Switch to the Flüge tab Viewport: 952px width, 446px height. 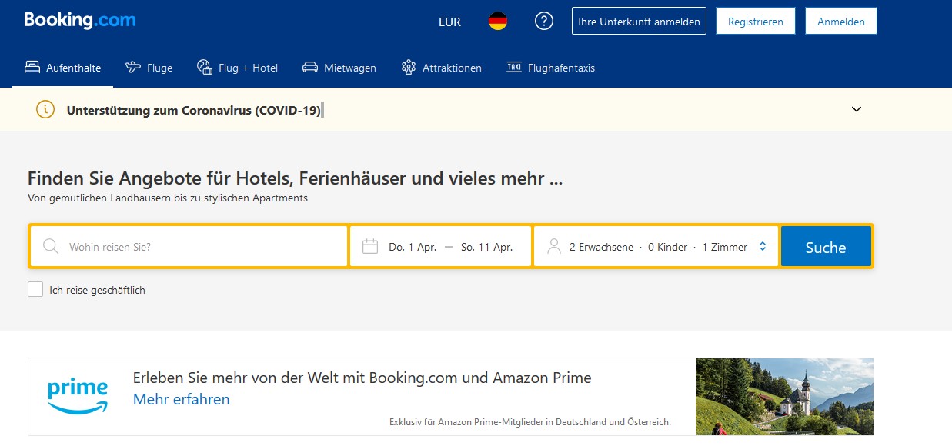[149, 68]
